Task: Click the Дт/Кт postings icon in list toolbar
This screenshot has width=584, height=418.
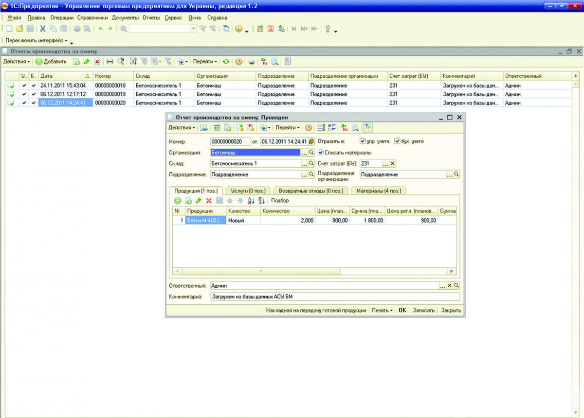Action: pyautogui.click(x=264, y=62)
